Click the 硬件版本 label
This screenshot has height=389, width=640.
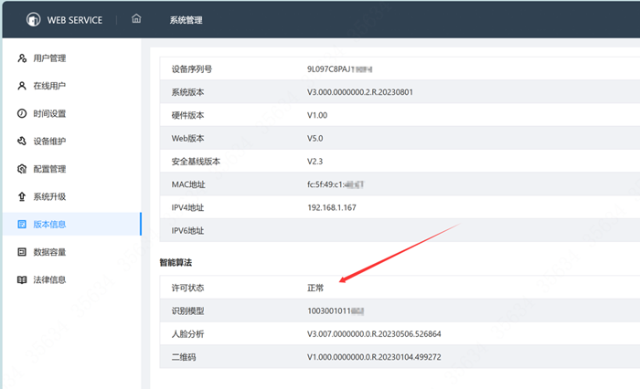click(x=187, y=115)
